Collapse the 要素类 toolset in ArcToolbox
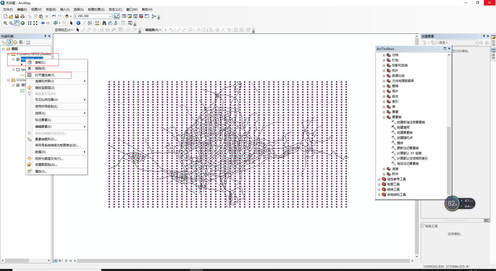The height and width of the screenshot is (271, 496). (384, 117)
